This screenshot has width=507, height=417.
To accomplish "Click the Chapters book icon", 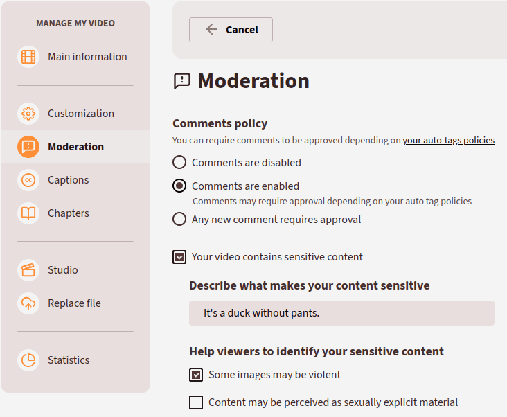I will (x=28, y=213).
